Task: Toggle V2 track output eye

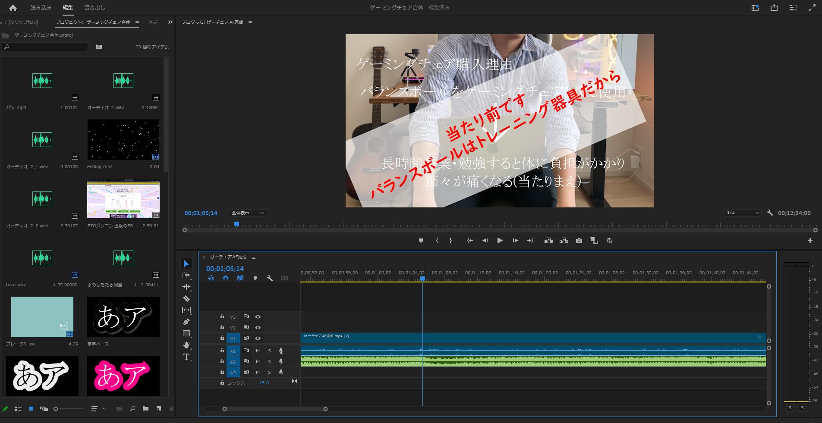Action: 258,328
